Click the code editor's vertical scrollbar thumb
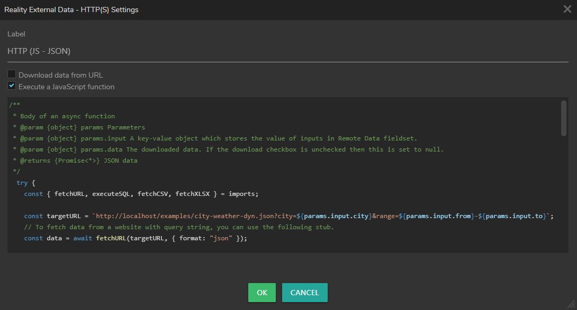This screenshot has width=577, height=310. [x=563, y=118]
